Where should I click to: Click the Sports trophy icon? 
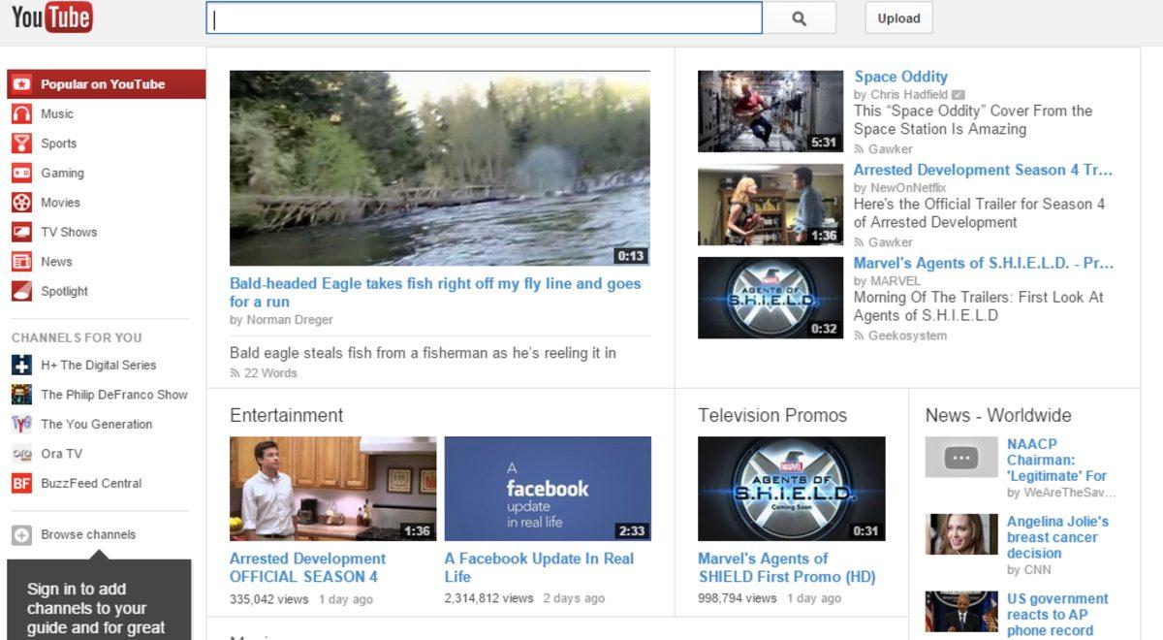(x=21, y=144)
